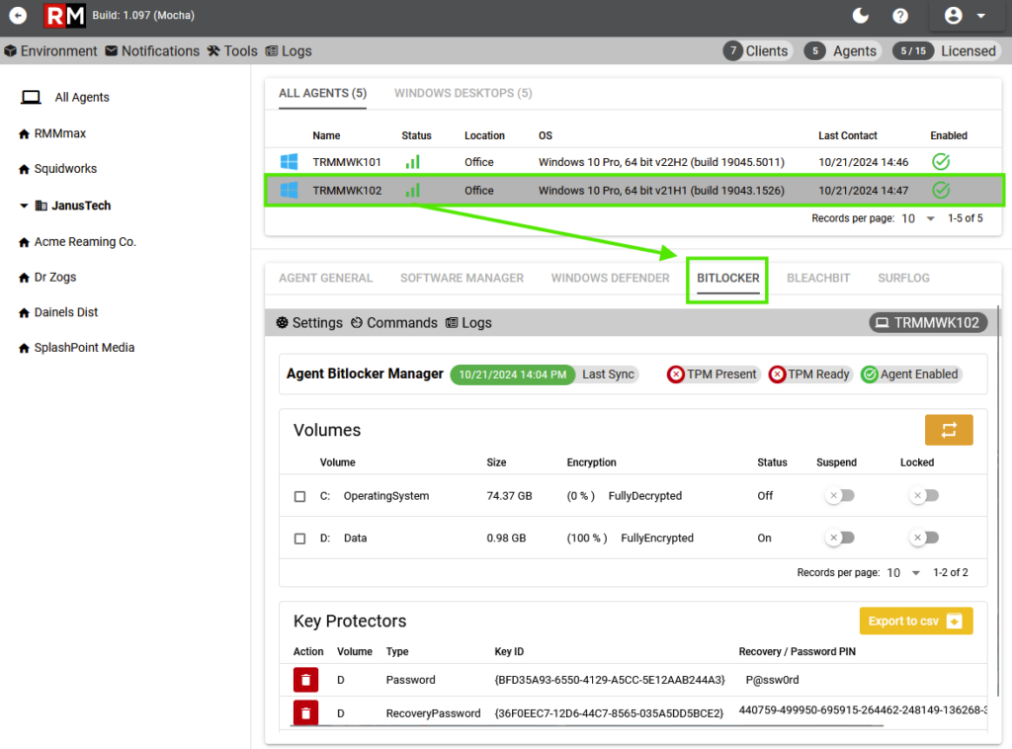Open the WINDOWS DESKTOPS tab

pos(463,93)
